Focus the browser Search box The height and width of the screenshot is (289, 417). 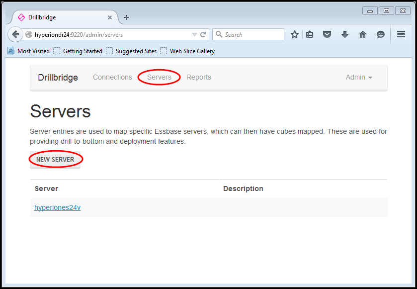pos(248,35)
